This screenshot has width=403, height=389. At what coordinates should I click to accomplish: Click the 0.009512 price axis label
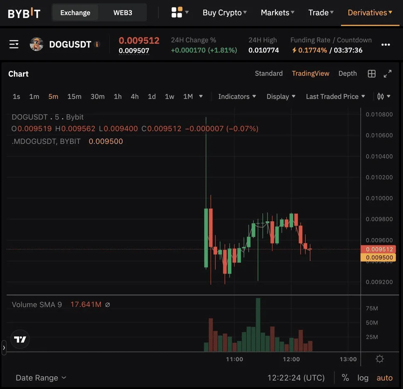tap(378, 249)
